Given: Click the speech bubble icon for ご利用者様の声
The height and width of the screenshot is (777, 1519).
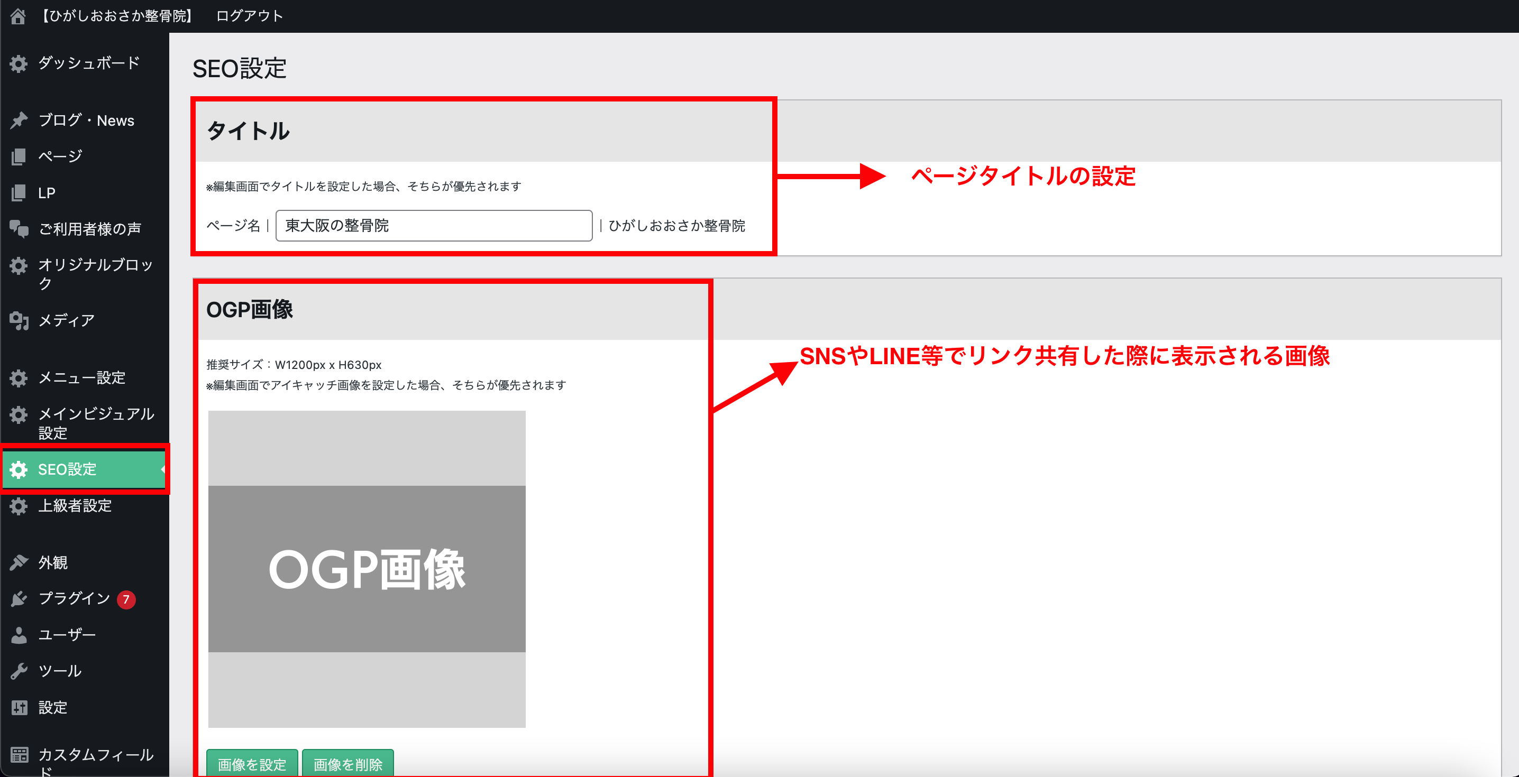Looking at the screenshot, I should 19,229.
